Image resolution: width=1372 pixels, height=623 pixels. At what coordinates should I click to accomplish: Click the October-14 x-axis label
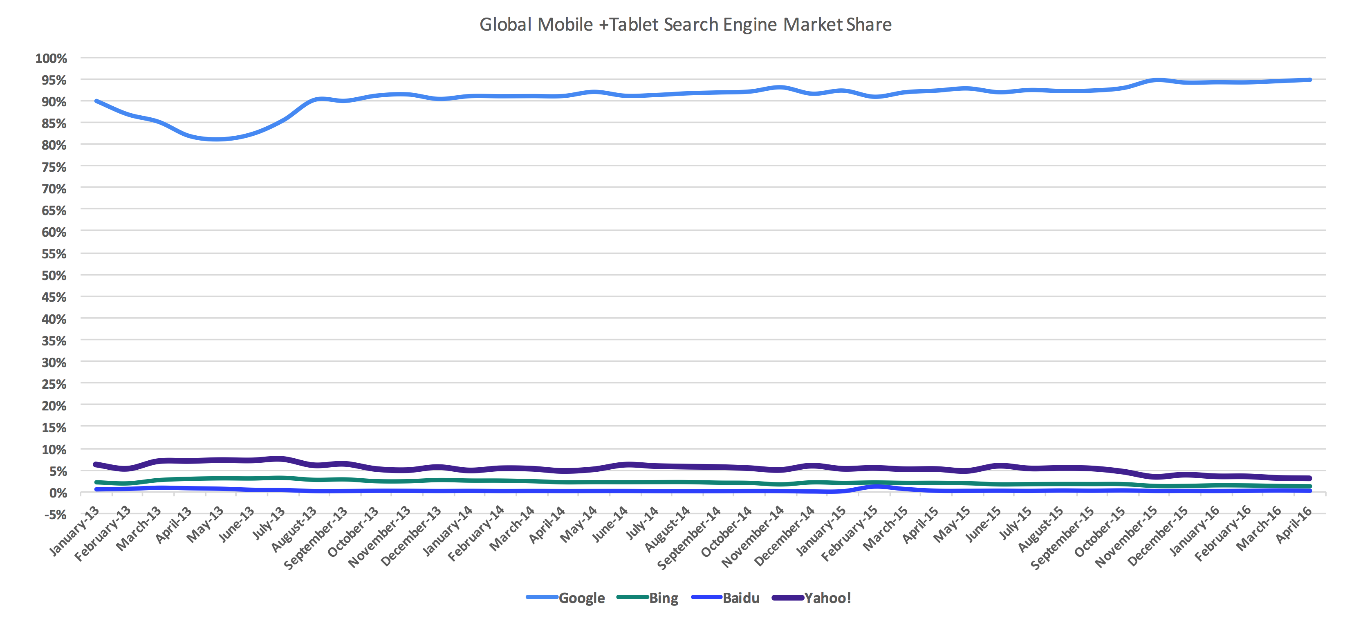[726, 531]
